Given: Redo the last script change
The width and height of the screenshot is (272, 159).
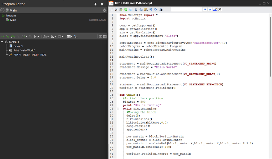Looking at the screenshot, I should [155, 9].
